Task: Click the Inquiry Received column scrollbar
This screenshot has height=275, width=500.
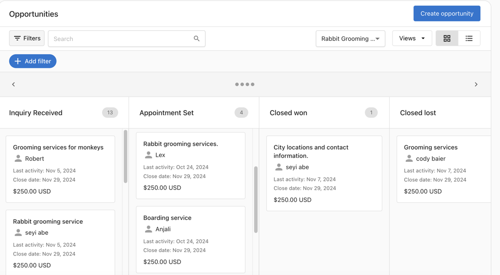Action: click(x=125, y=157)
